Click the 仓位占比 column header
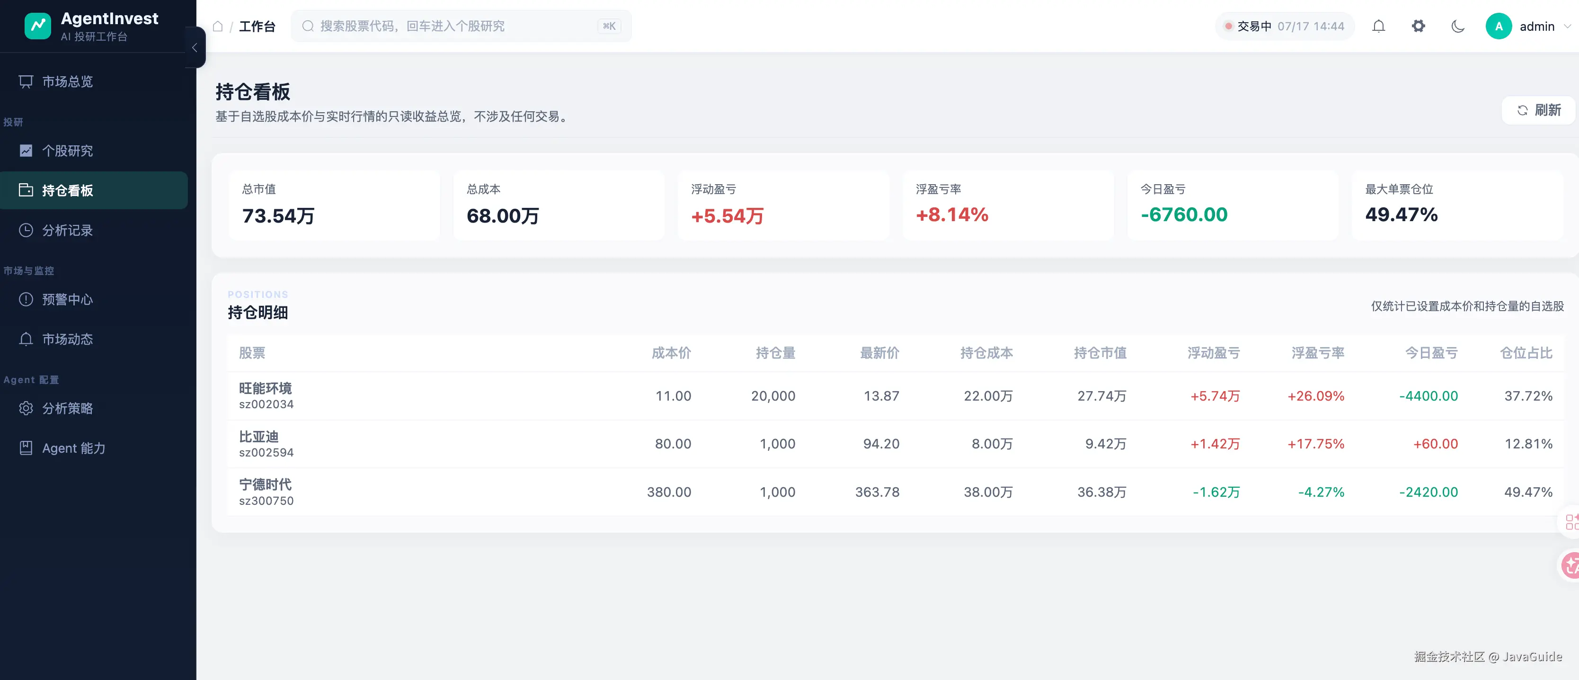Viewport: 1579px width, 680px height. (1526, 353)
